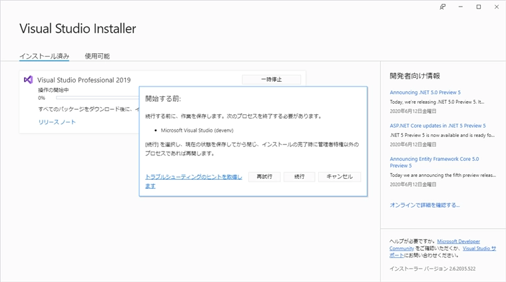
Task: Click the 開発者向け情報 heading
Action: coord(415,76)
